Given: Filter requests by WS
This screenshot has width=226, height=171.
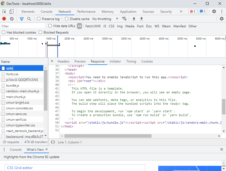Looking at the screenshot, I should click(x=157, y=26).
